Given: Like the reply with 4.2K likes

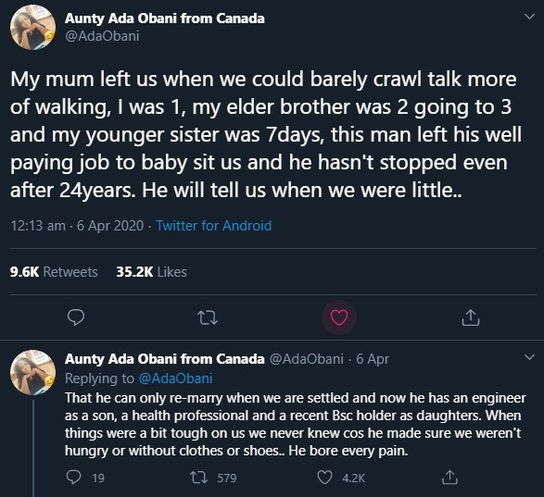Looking at the screenshot, I should pos(324,478).
